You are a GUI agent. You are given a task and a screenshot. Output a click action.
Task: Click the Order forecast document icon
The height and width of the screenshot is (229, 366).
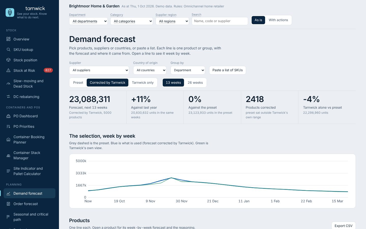coord(8,204)
